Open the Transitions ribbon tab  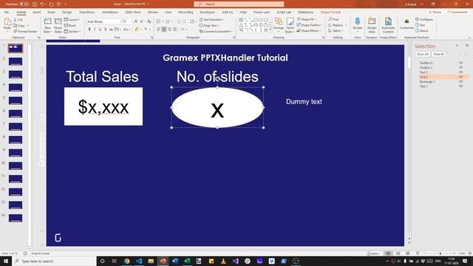(86, 12)
